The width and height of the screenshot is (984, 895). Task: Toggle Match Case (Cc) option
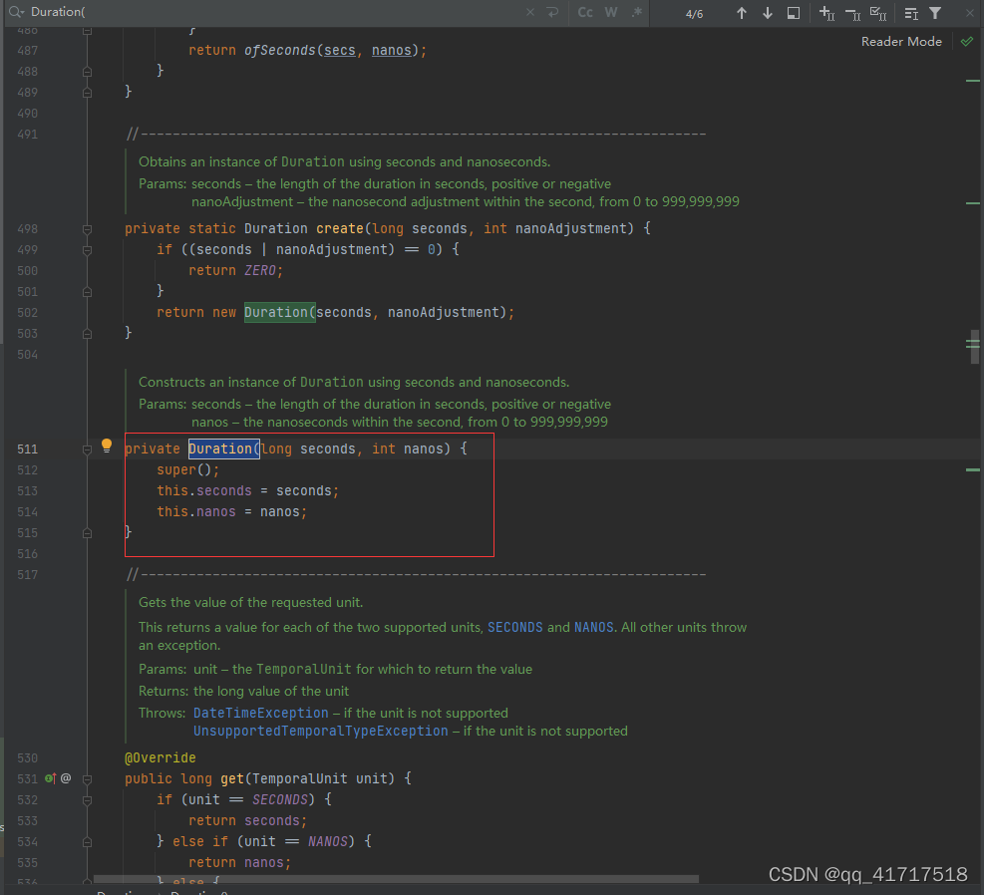tap(585, 12)
